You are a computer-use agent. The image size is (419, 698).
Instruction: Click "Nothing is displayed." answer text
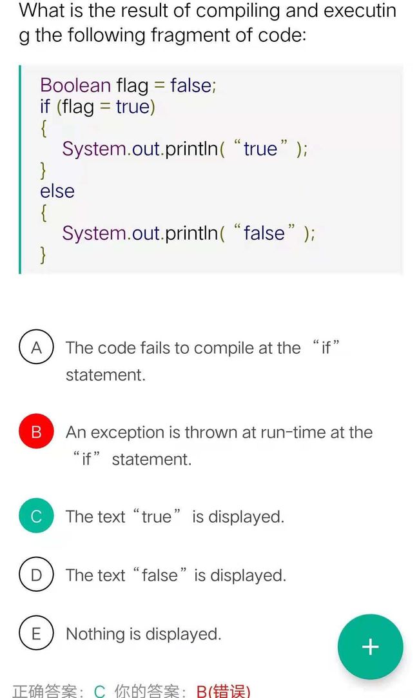(x=143, y=634)
